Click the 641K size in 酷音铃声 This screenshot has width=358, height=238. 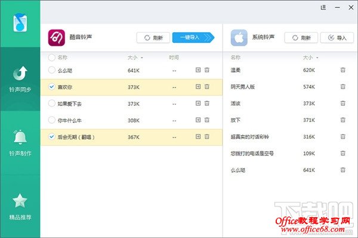point(134,71)
